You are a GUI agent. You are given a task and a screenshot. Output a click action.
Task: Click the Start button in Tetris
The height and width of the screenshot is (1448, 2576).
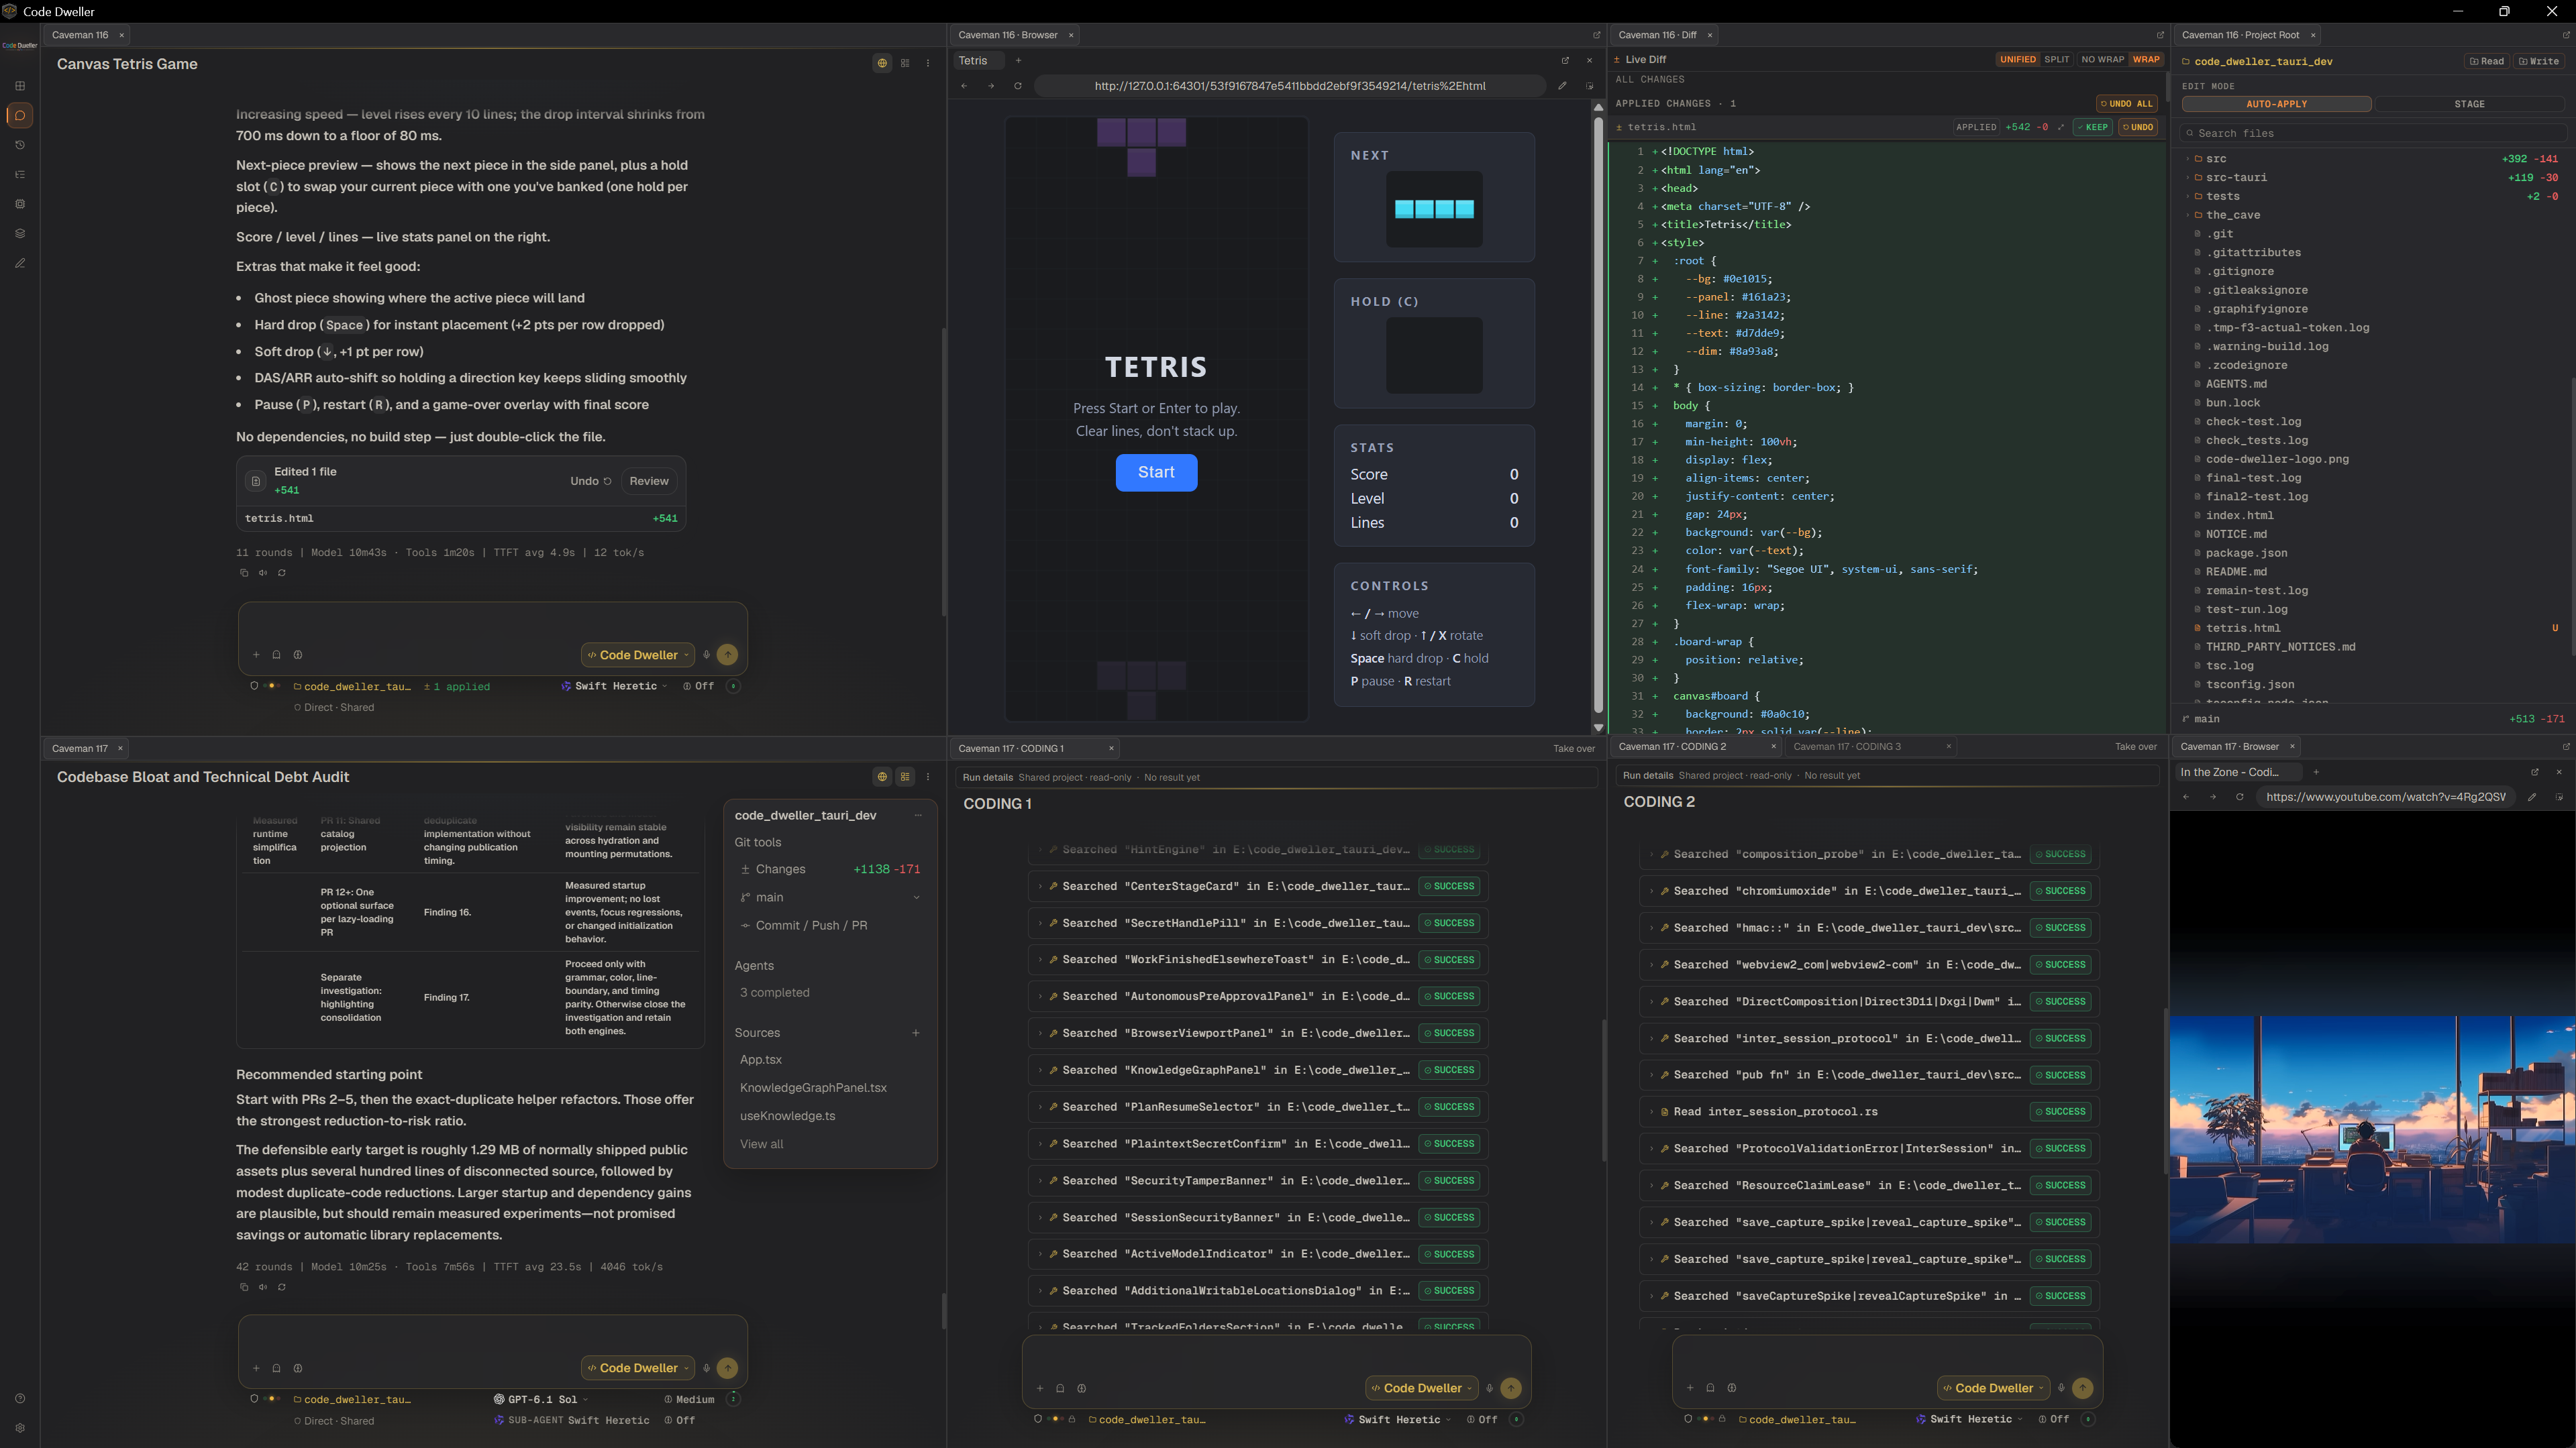point(1156,473)
